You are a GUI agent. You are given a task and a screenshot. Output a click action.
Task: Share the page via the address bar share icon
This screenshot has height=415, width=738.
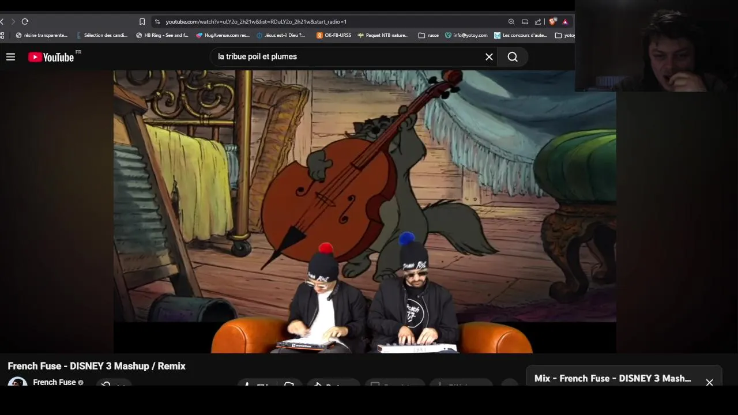(x=538, y=21)
